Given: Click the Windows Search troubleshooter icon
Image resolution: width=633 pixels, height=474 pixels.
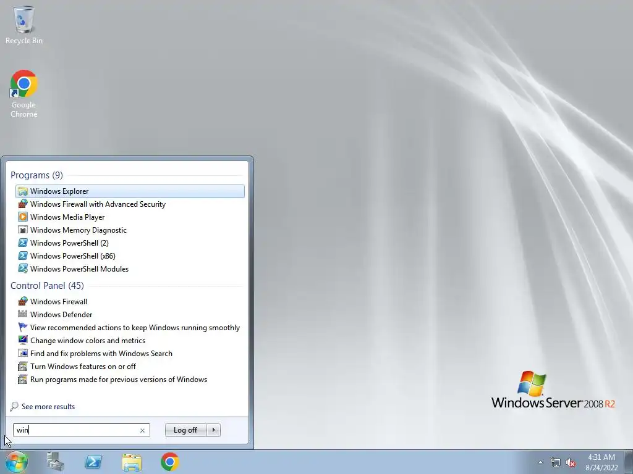Looking at the screenshot, I should click(x=23, y=353).
